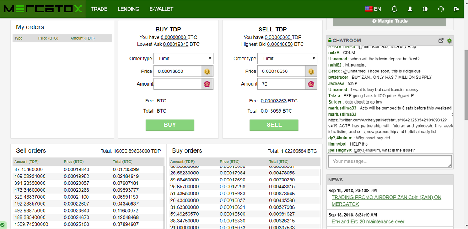Click the sell Total 0.013055 value
The image size is (468, 229).
pos(271,111)
